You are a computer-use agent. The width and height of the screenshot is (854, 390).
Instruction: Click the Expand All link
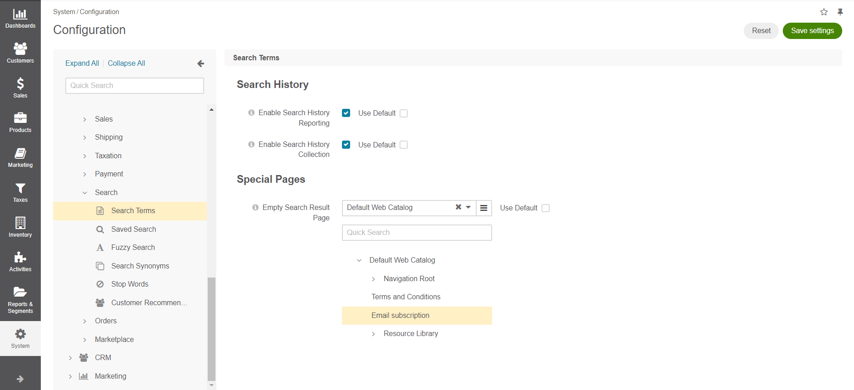pos(82,63)
